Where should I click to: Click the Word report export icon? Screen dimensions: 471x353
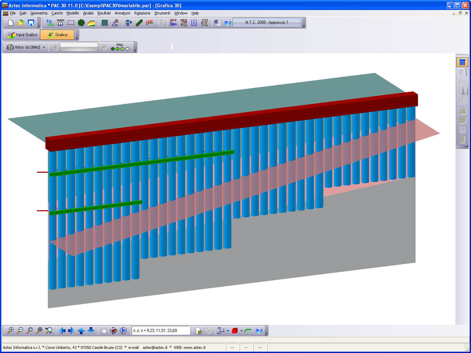click(x=218, y=23)
